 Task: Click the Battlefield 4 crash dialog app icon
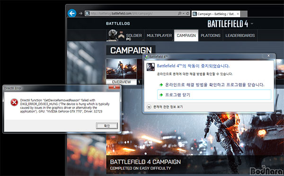151,67
